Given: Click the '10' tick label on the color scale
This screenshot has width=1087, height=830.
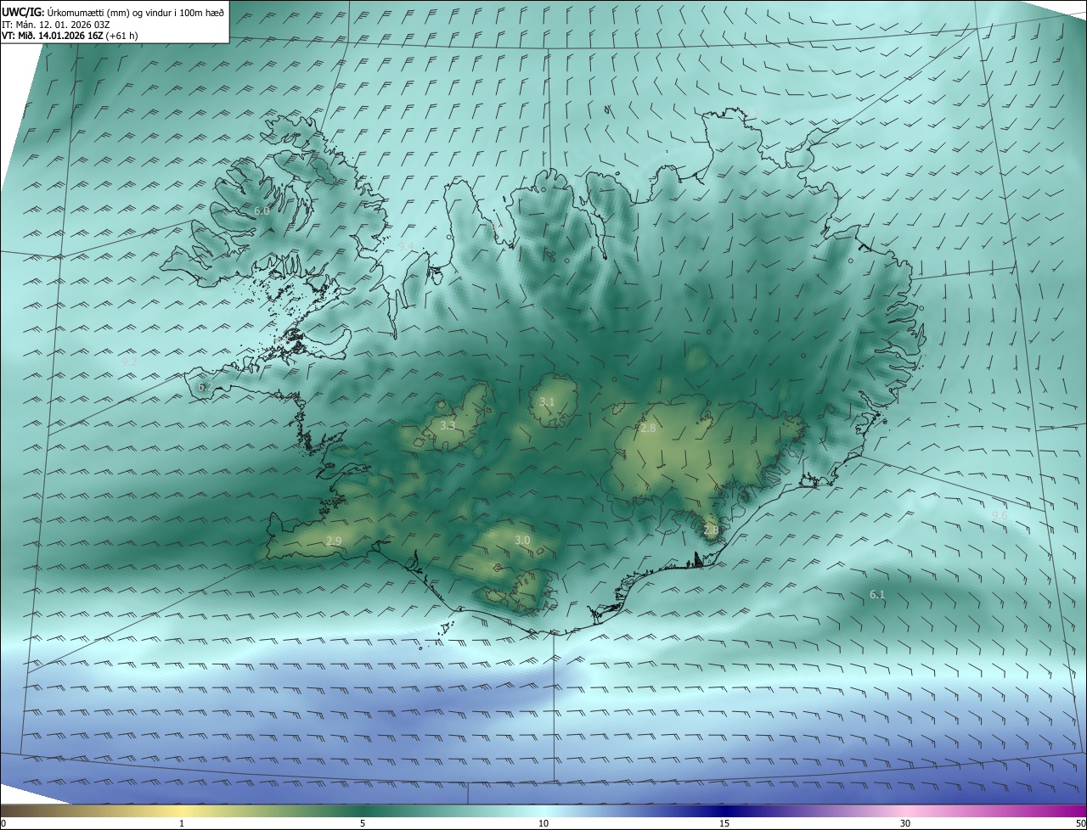Looking at the screenshot, I should (543, 823).
